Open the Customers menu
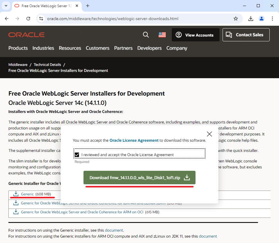This screenshot has height=243, width=279. (98, 48)
